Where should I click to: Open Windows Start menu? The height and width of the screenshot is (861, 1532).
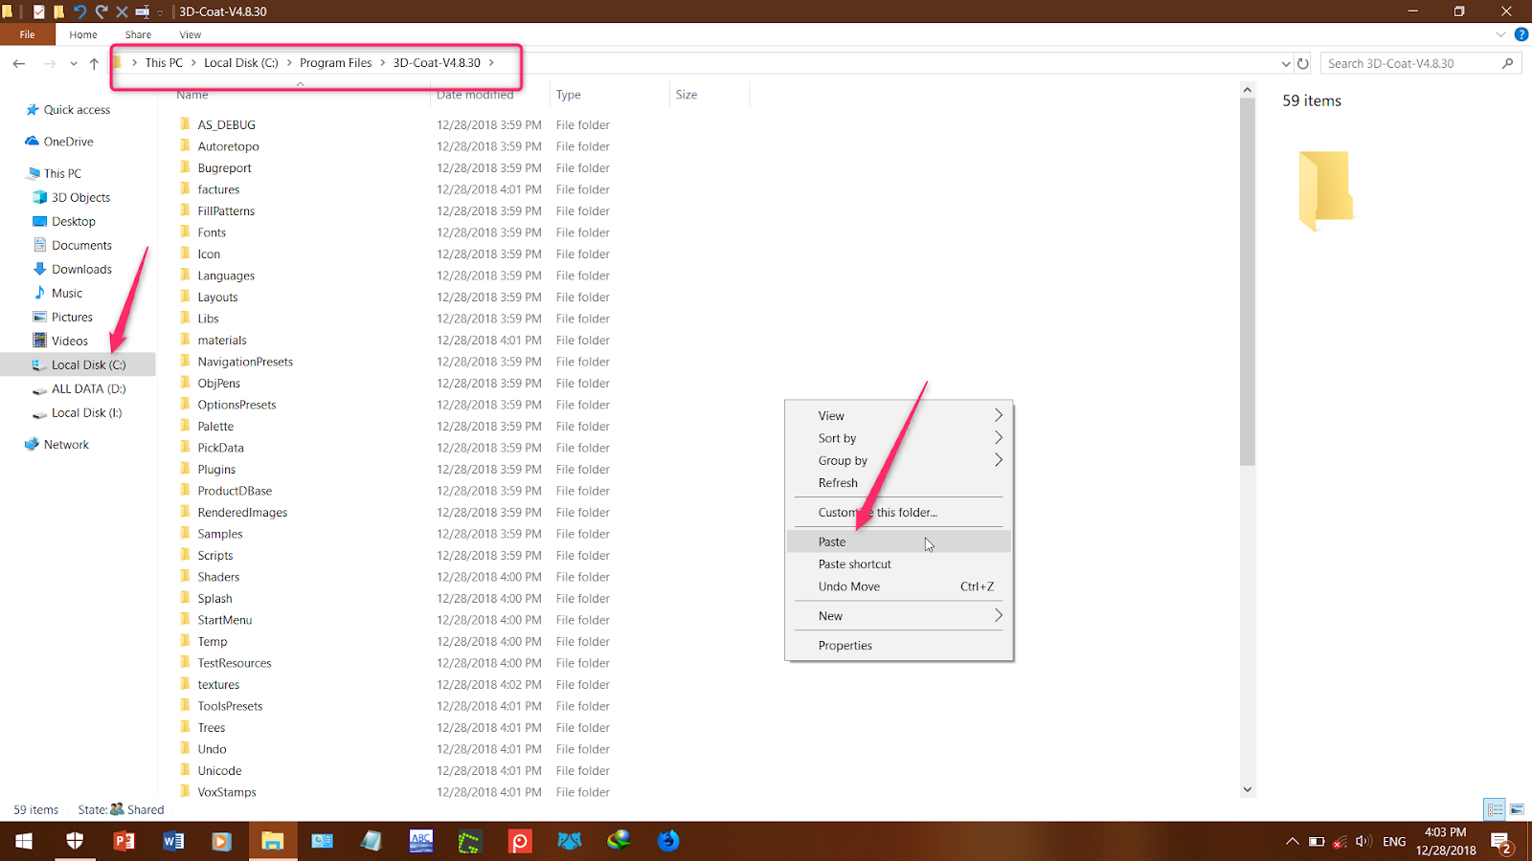(x=24, y=841)
